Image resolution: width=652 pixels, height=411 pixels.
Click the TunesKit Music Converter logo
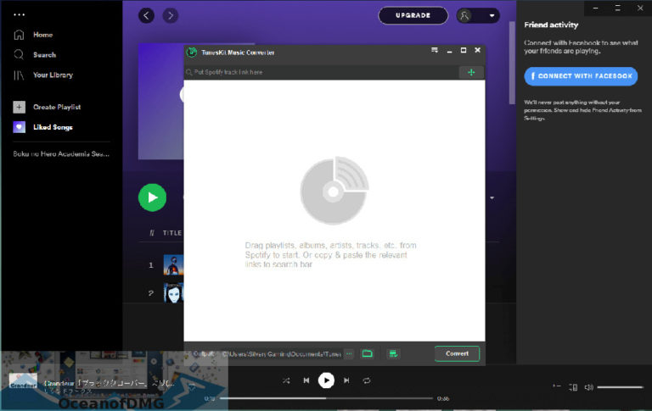(191, 53)
